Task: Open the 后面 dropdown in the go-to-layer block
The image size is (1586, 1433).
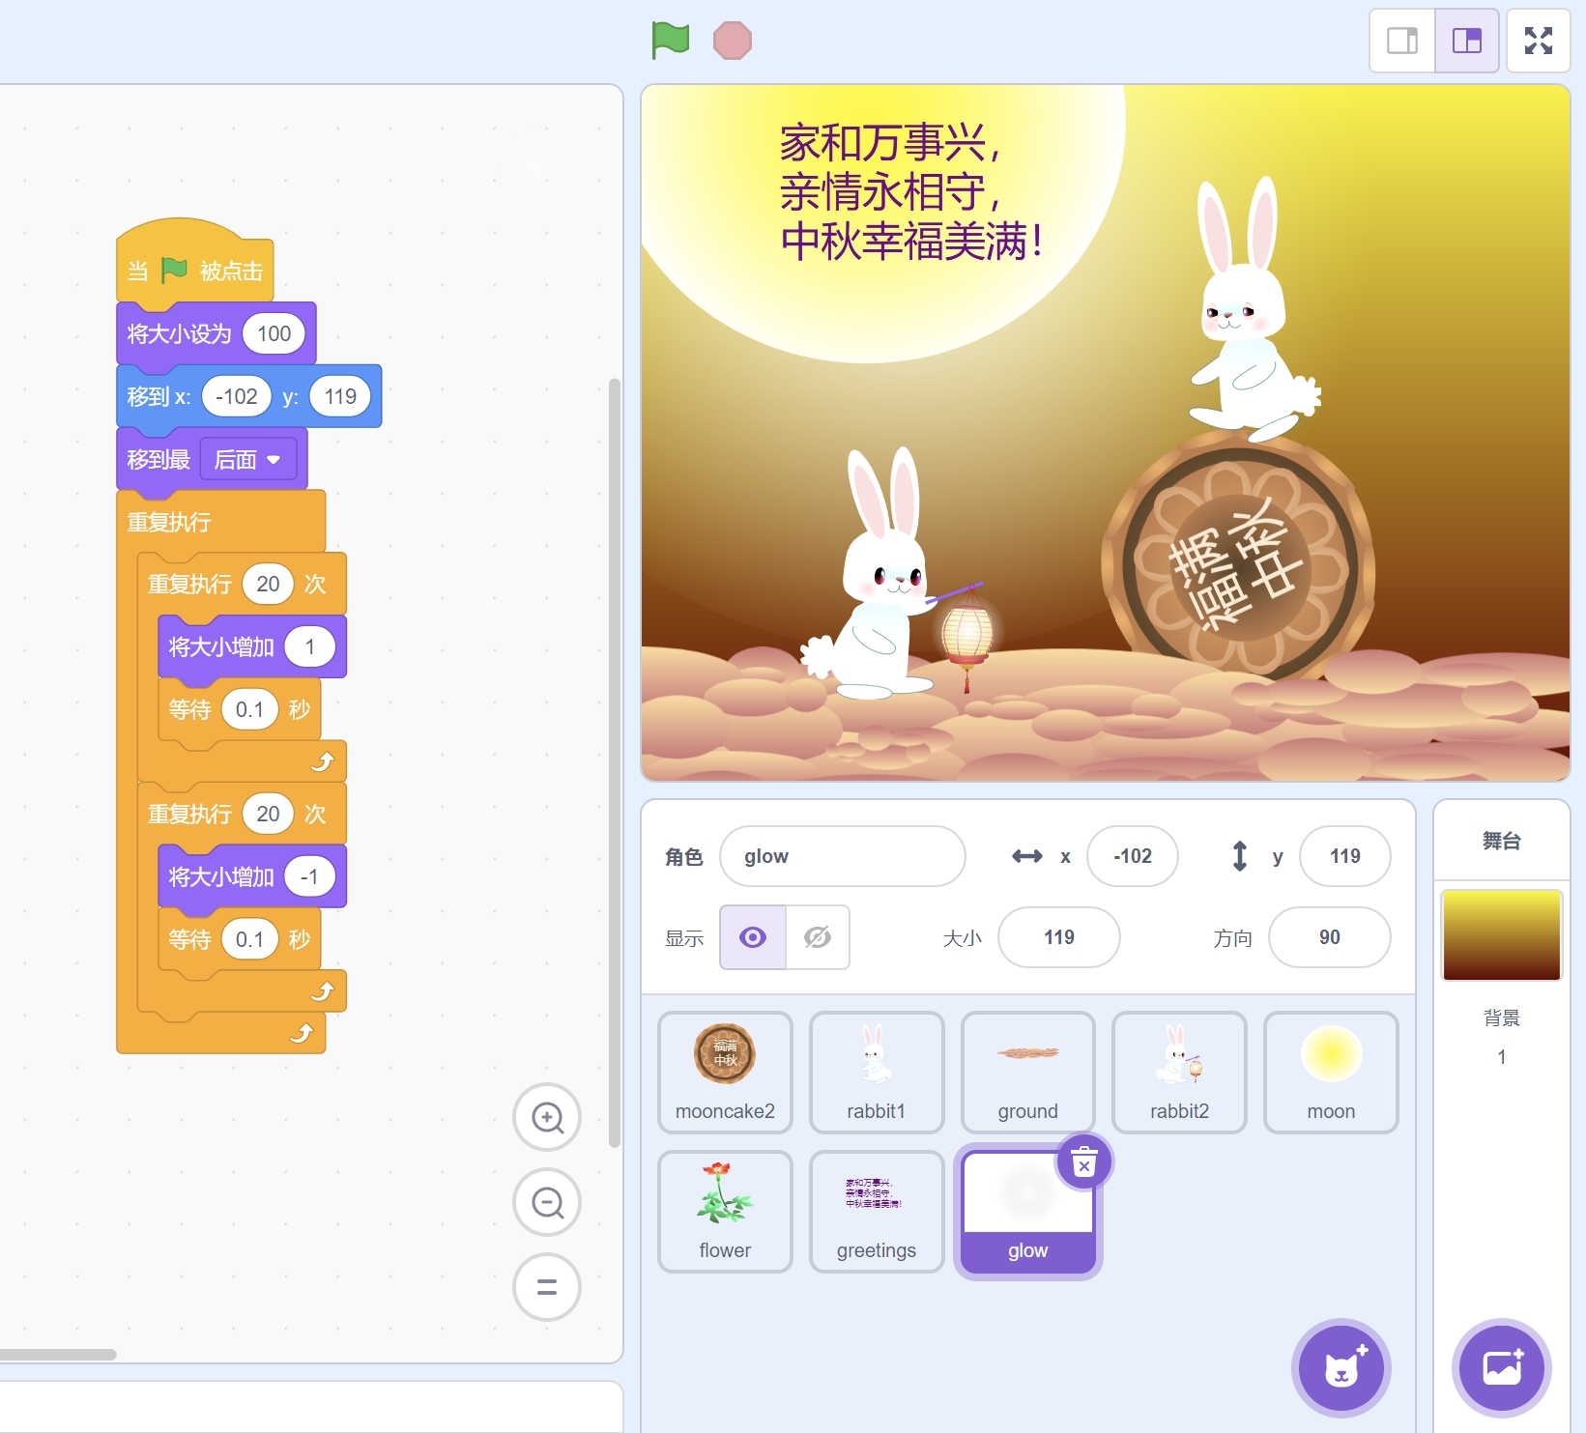Action: pyautogui.click(x=249, y=459)
